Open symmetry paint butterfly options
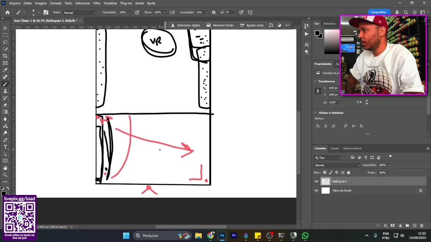This screenshot has height=242, width=431. [250, 12]
